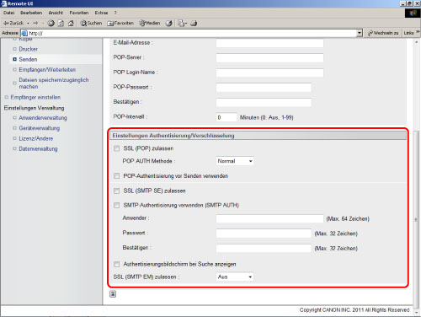This screenshot has height=317, width=421.
Task: Check POP-Authentisierung vor Senden verwenden
Action: pos(116,176)
